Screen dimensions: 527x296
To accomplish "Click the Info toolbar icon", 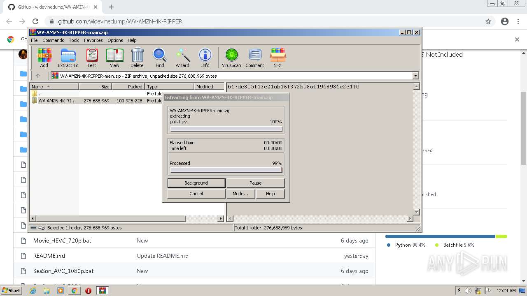I will click(x=205, y=58).
